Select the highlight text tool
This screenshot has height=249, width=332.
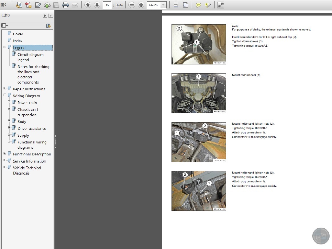click(x=208, y=5)
